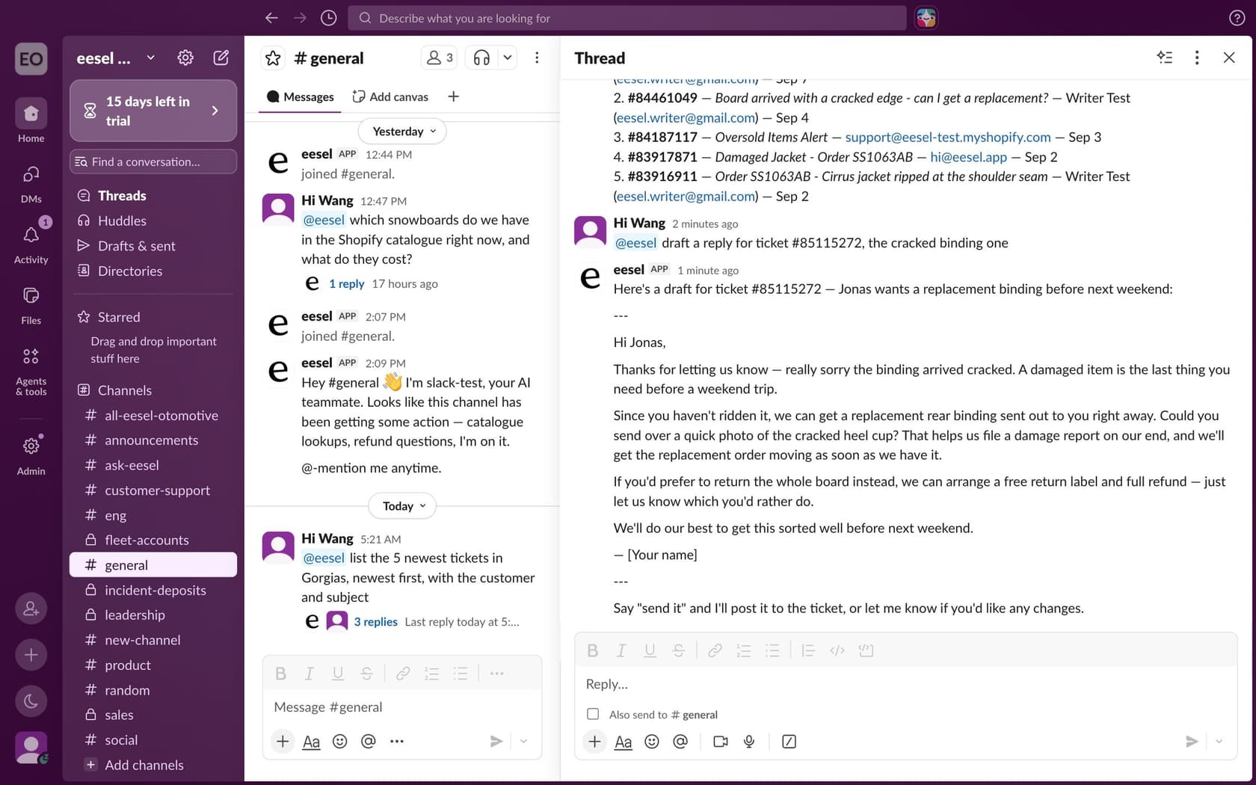Image resolution: width=1256 pixels, height=785 pixels.
Task: Open the thread more actions menu
Action: 1197,58
